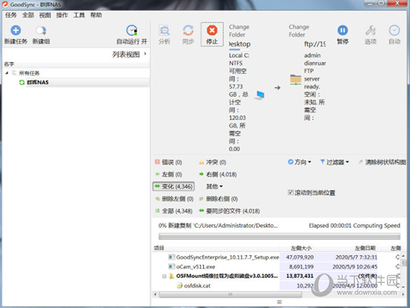Click direction arrow in GoodSyncEnterprise row

pos(397,257)
